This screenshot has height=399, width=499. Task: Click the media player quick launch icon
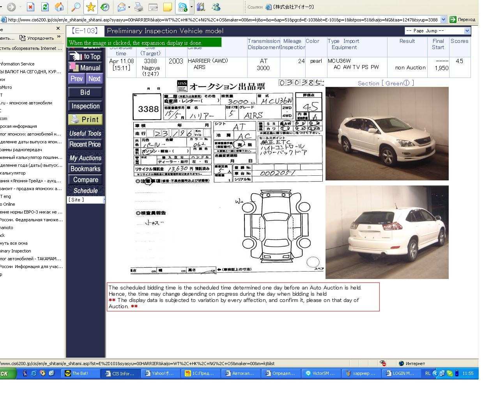pos(42,373)
